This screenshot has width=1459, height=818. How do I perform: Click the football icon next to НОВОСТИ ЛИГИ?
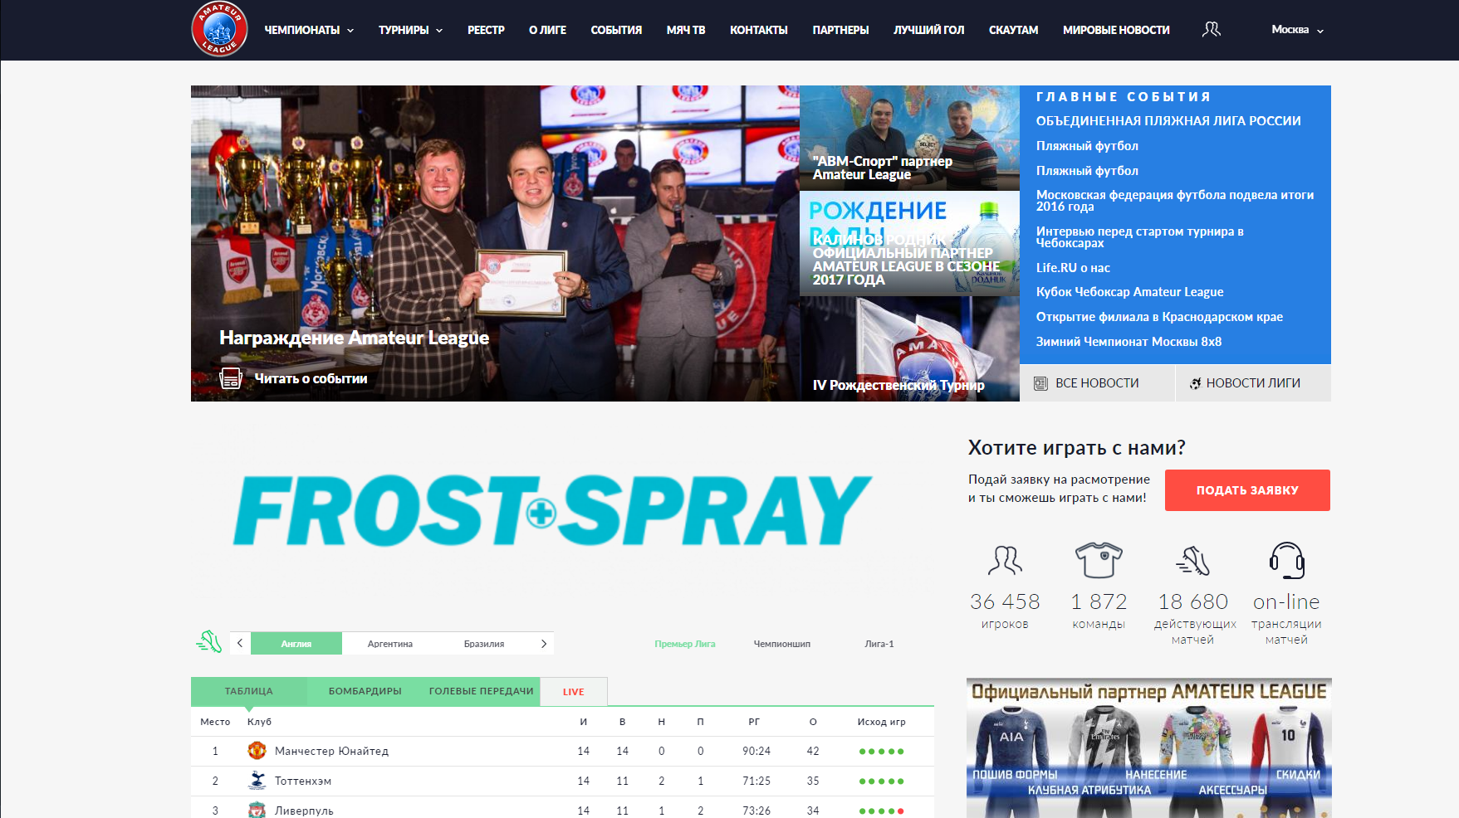(1196, 383)
